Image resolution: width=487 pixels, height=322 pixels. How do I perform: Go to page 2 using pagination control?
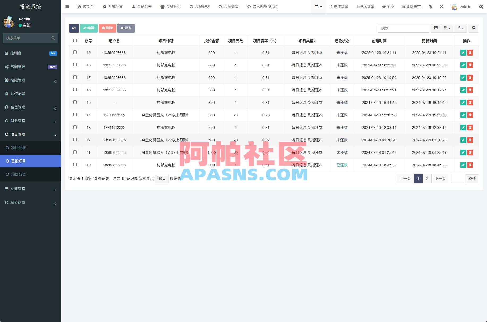(x=427, y=179)
